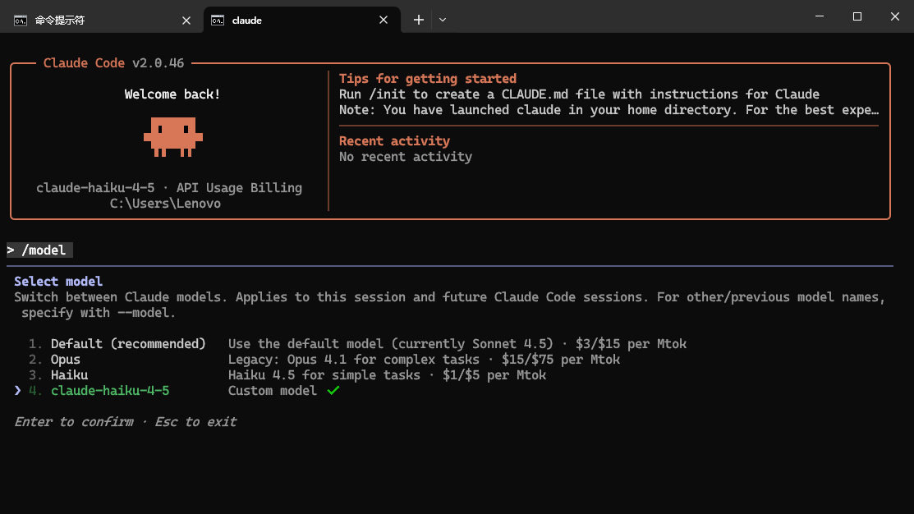The width and height of the screenshot is (914, 514).
Task: Click the Haiku 4.5 for simple tasks description
Action: coord(387,375)
